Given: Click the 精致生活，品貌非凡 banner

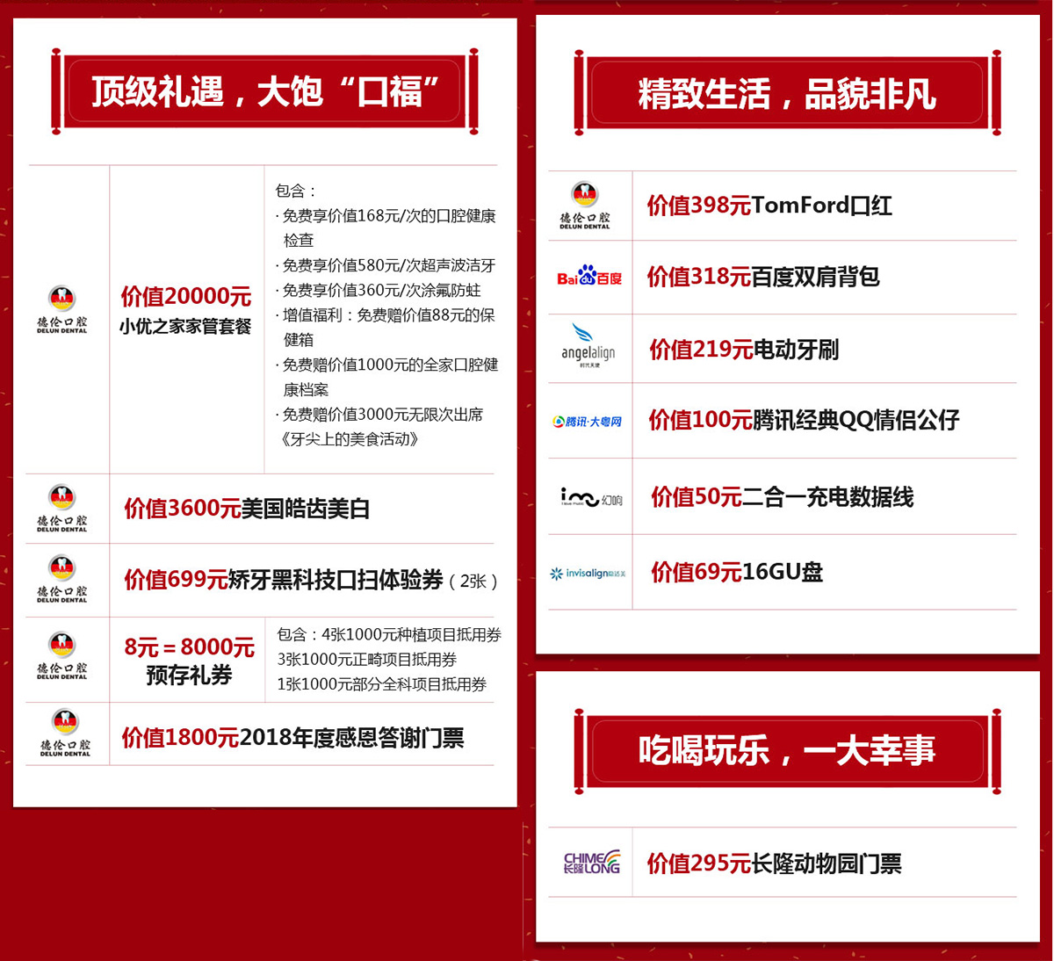Looking at the screenshot, I should click(787, 93).
